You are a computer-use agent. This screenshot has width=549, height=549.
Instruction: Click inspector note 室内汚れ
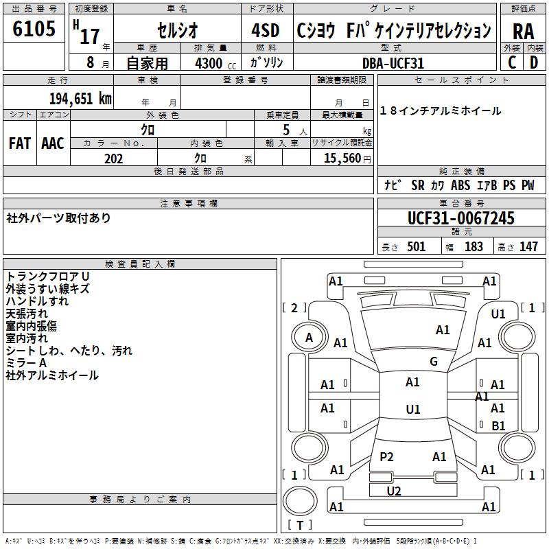[27, 338]
